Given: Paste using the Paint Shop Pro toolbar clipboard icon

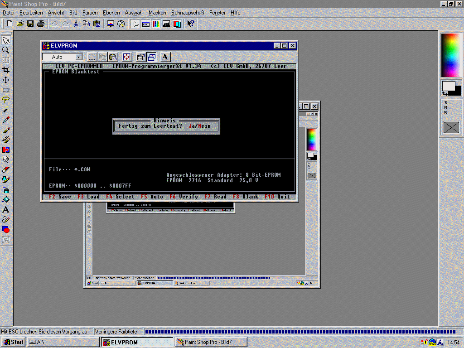Looking at the screenshot, I should coord(97,24).
